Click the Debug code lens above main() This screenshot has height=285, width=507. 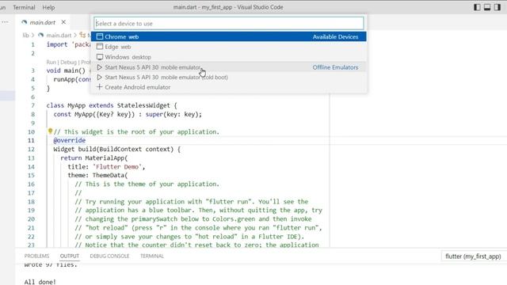[68, 62]
